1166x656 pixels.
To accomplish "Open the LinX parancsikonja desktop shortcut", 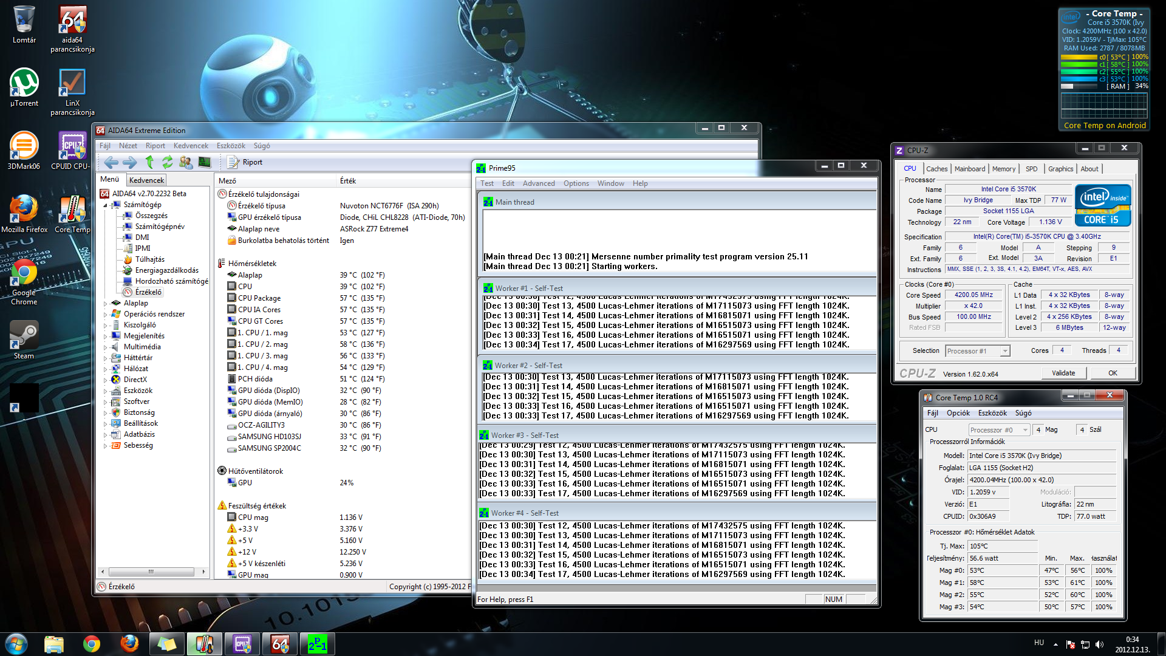I will 72,92.
